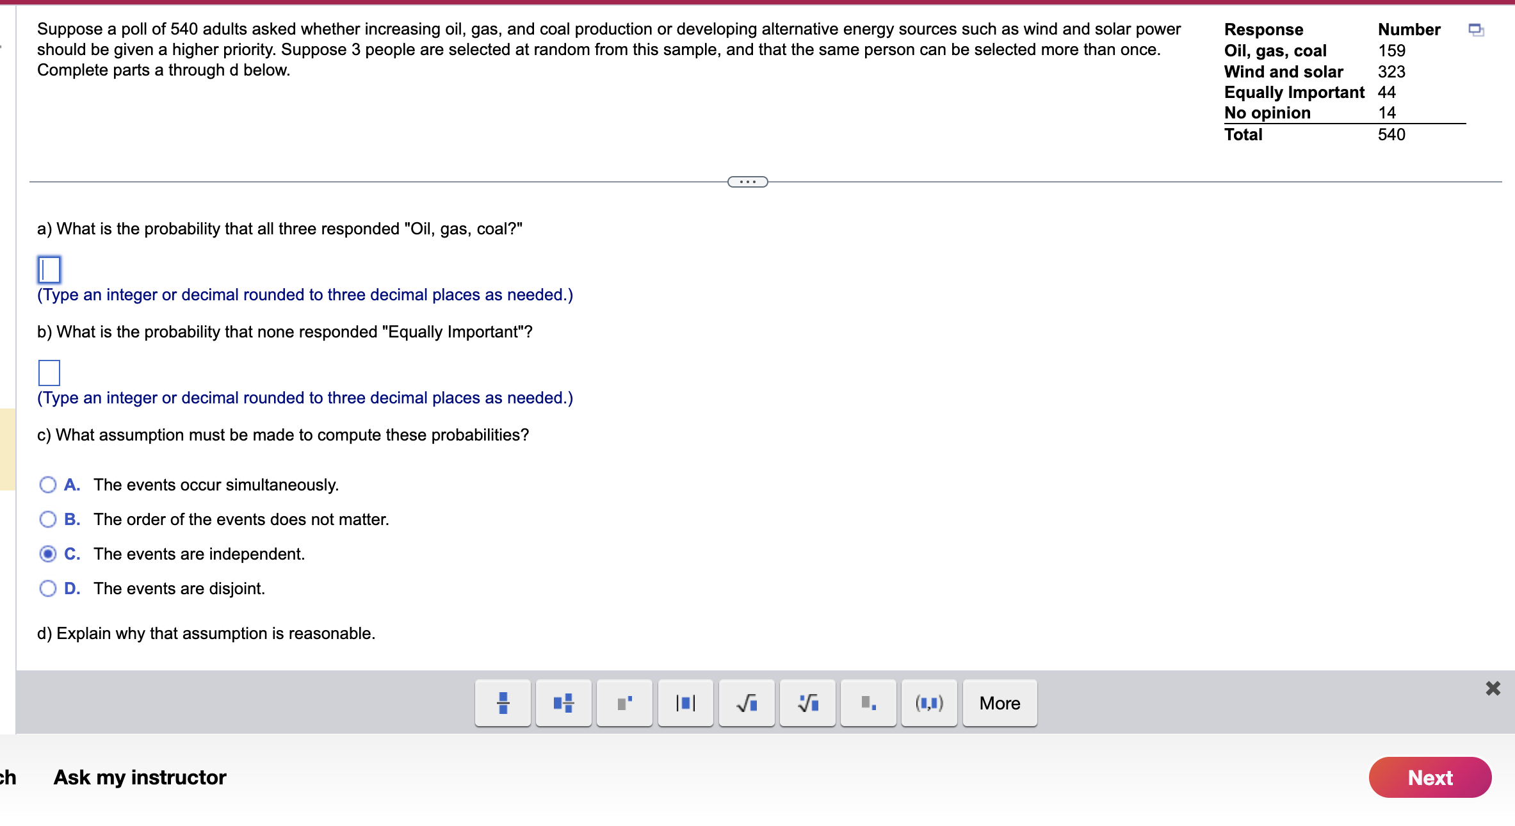
Task: Insert a fraction template
Action: tap(503, 703)
